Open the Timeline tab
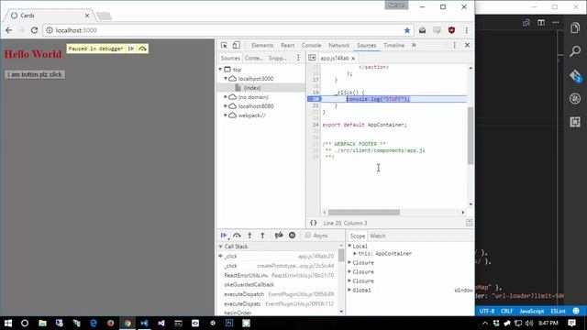This screenshot has width=587, height=330. tap(393, 45)
